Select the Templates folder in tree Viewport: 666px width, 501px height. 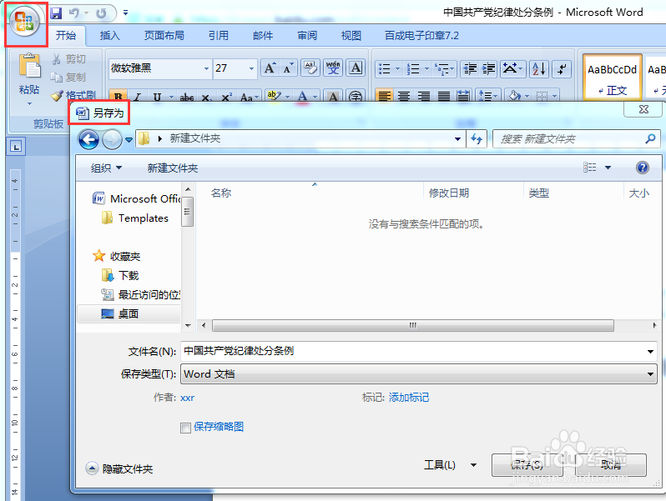[x=135, y=218]
